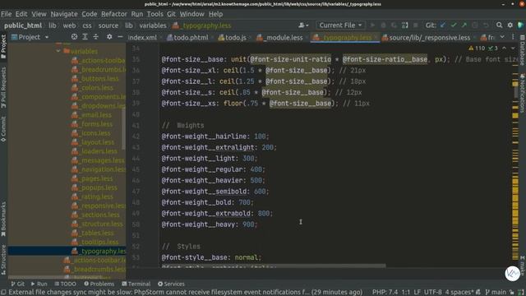The image size is (526, 296).
Task: Select opened file locator in Project panel
Action: coord(74,37)
